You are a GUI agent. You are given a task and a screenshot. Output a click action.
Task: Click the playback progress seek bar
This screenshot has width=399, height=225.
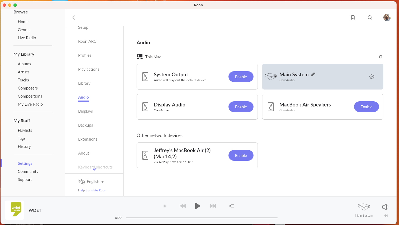pyautogui.click(x=202, y=218)
